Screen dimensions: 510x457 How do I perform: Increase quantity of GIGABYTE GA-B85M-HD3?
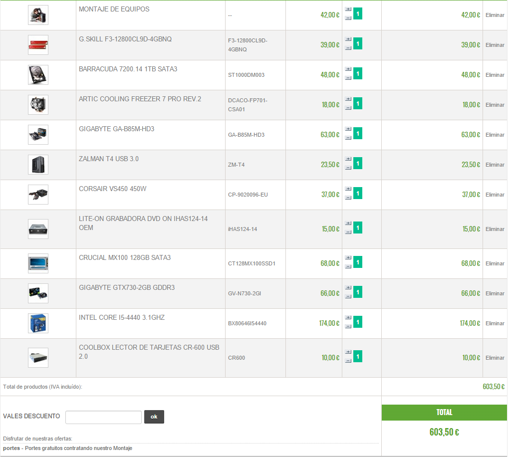click(x=348, y=129)
